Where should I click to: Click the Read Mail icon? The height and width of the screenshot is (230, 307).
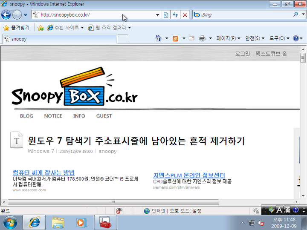[191, 38]
